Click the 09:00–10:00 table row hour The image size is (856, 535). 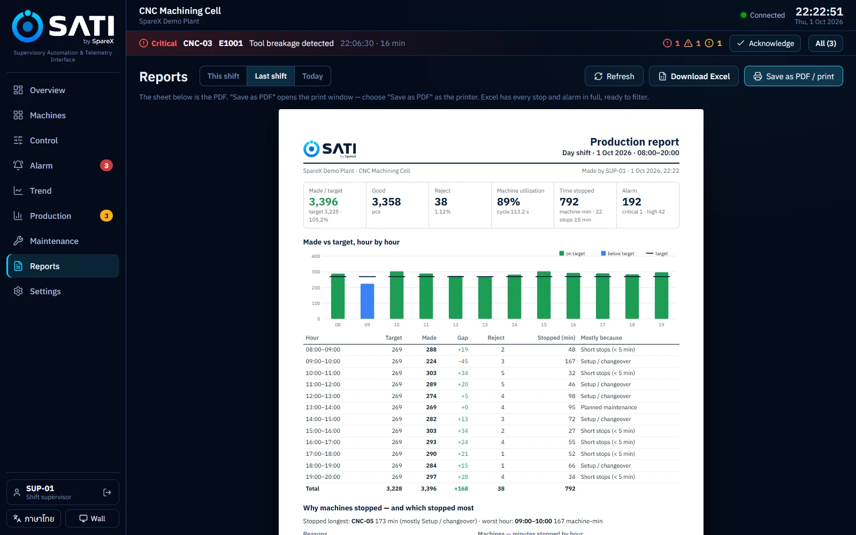[x=323, y=361]
